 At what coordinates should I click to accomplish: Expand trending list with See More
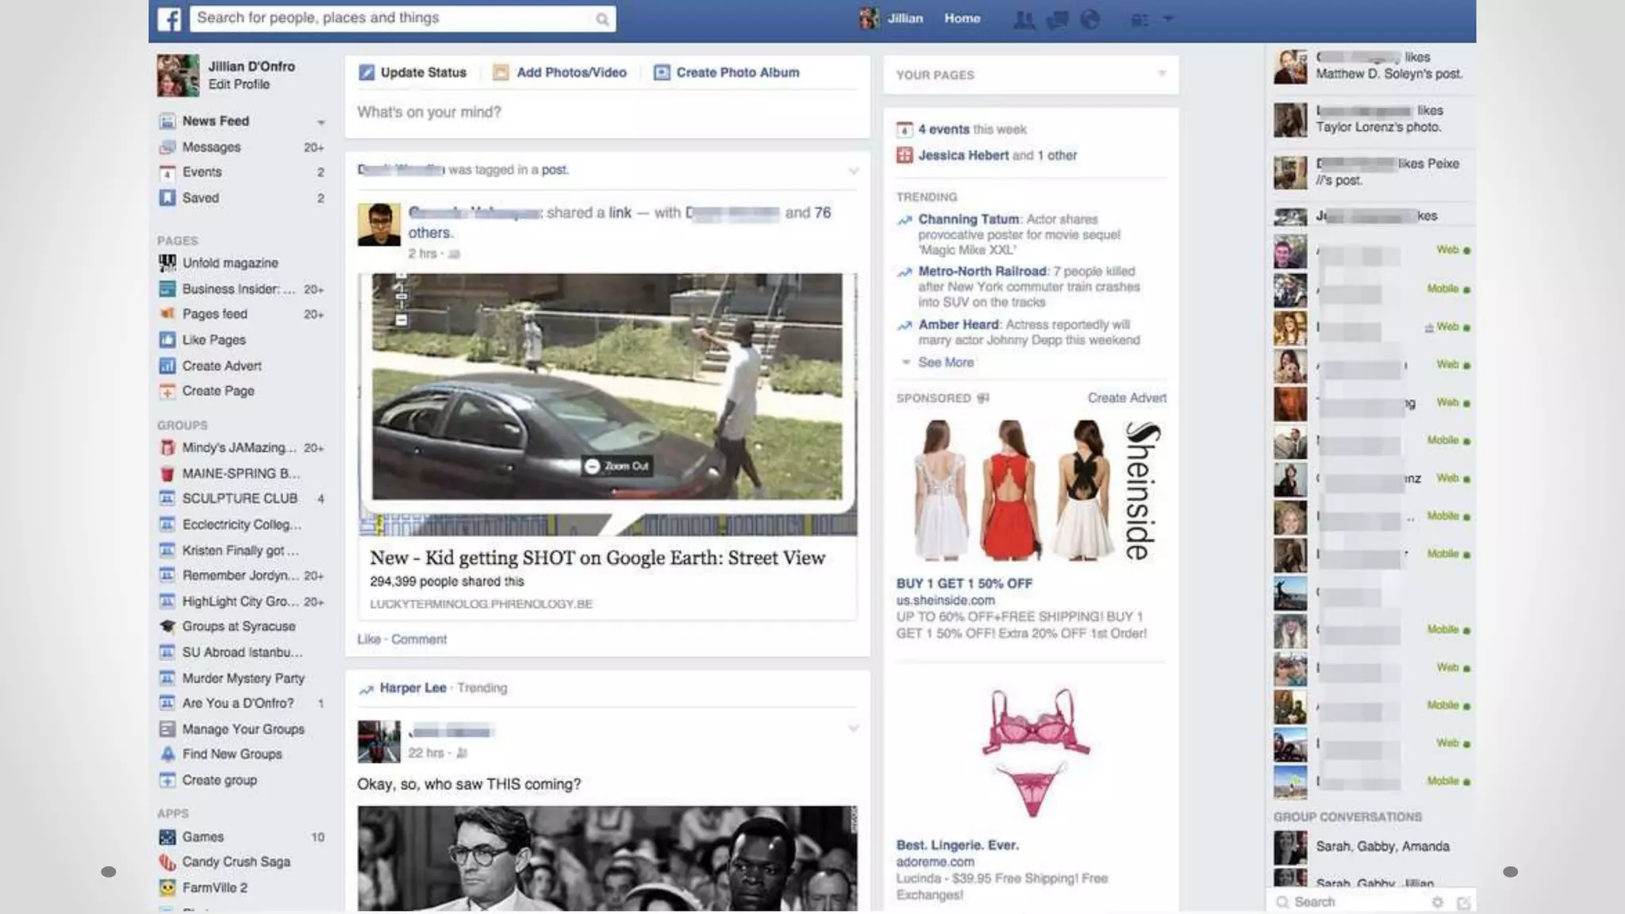click(945, 363)
